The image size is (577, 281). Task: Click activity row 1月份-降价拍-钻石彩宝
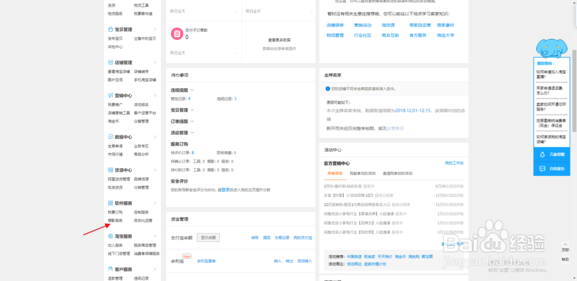(x=394, y=186)
